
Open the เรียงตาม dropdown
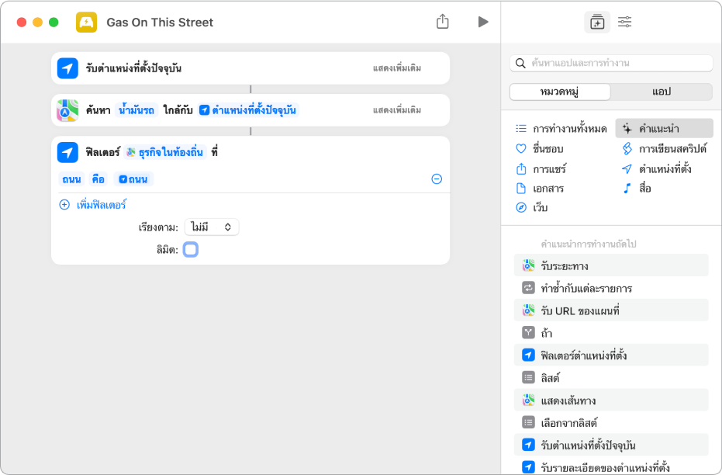(211, 227)
